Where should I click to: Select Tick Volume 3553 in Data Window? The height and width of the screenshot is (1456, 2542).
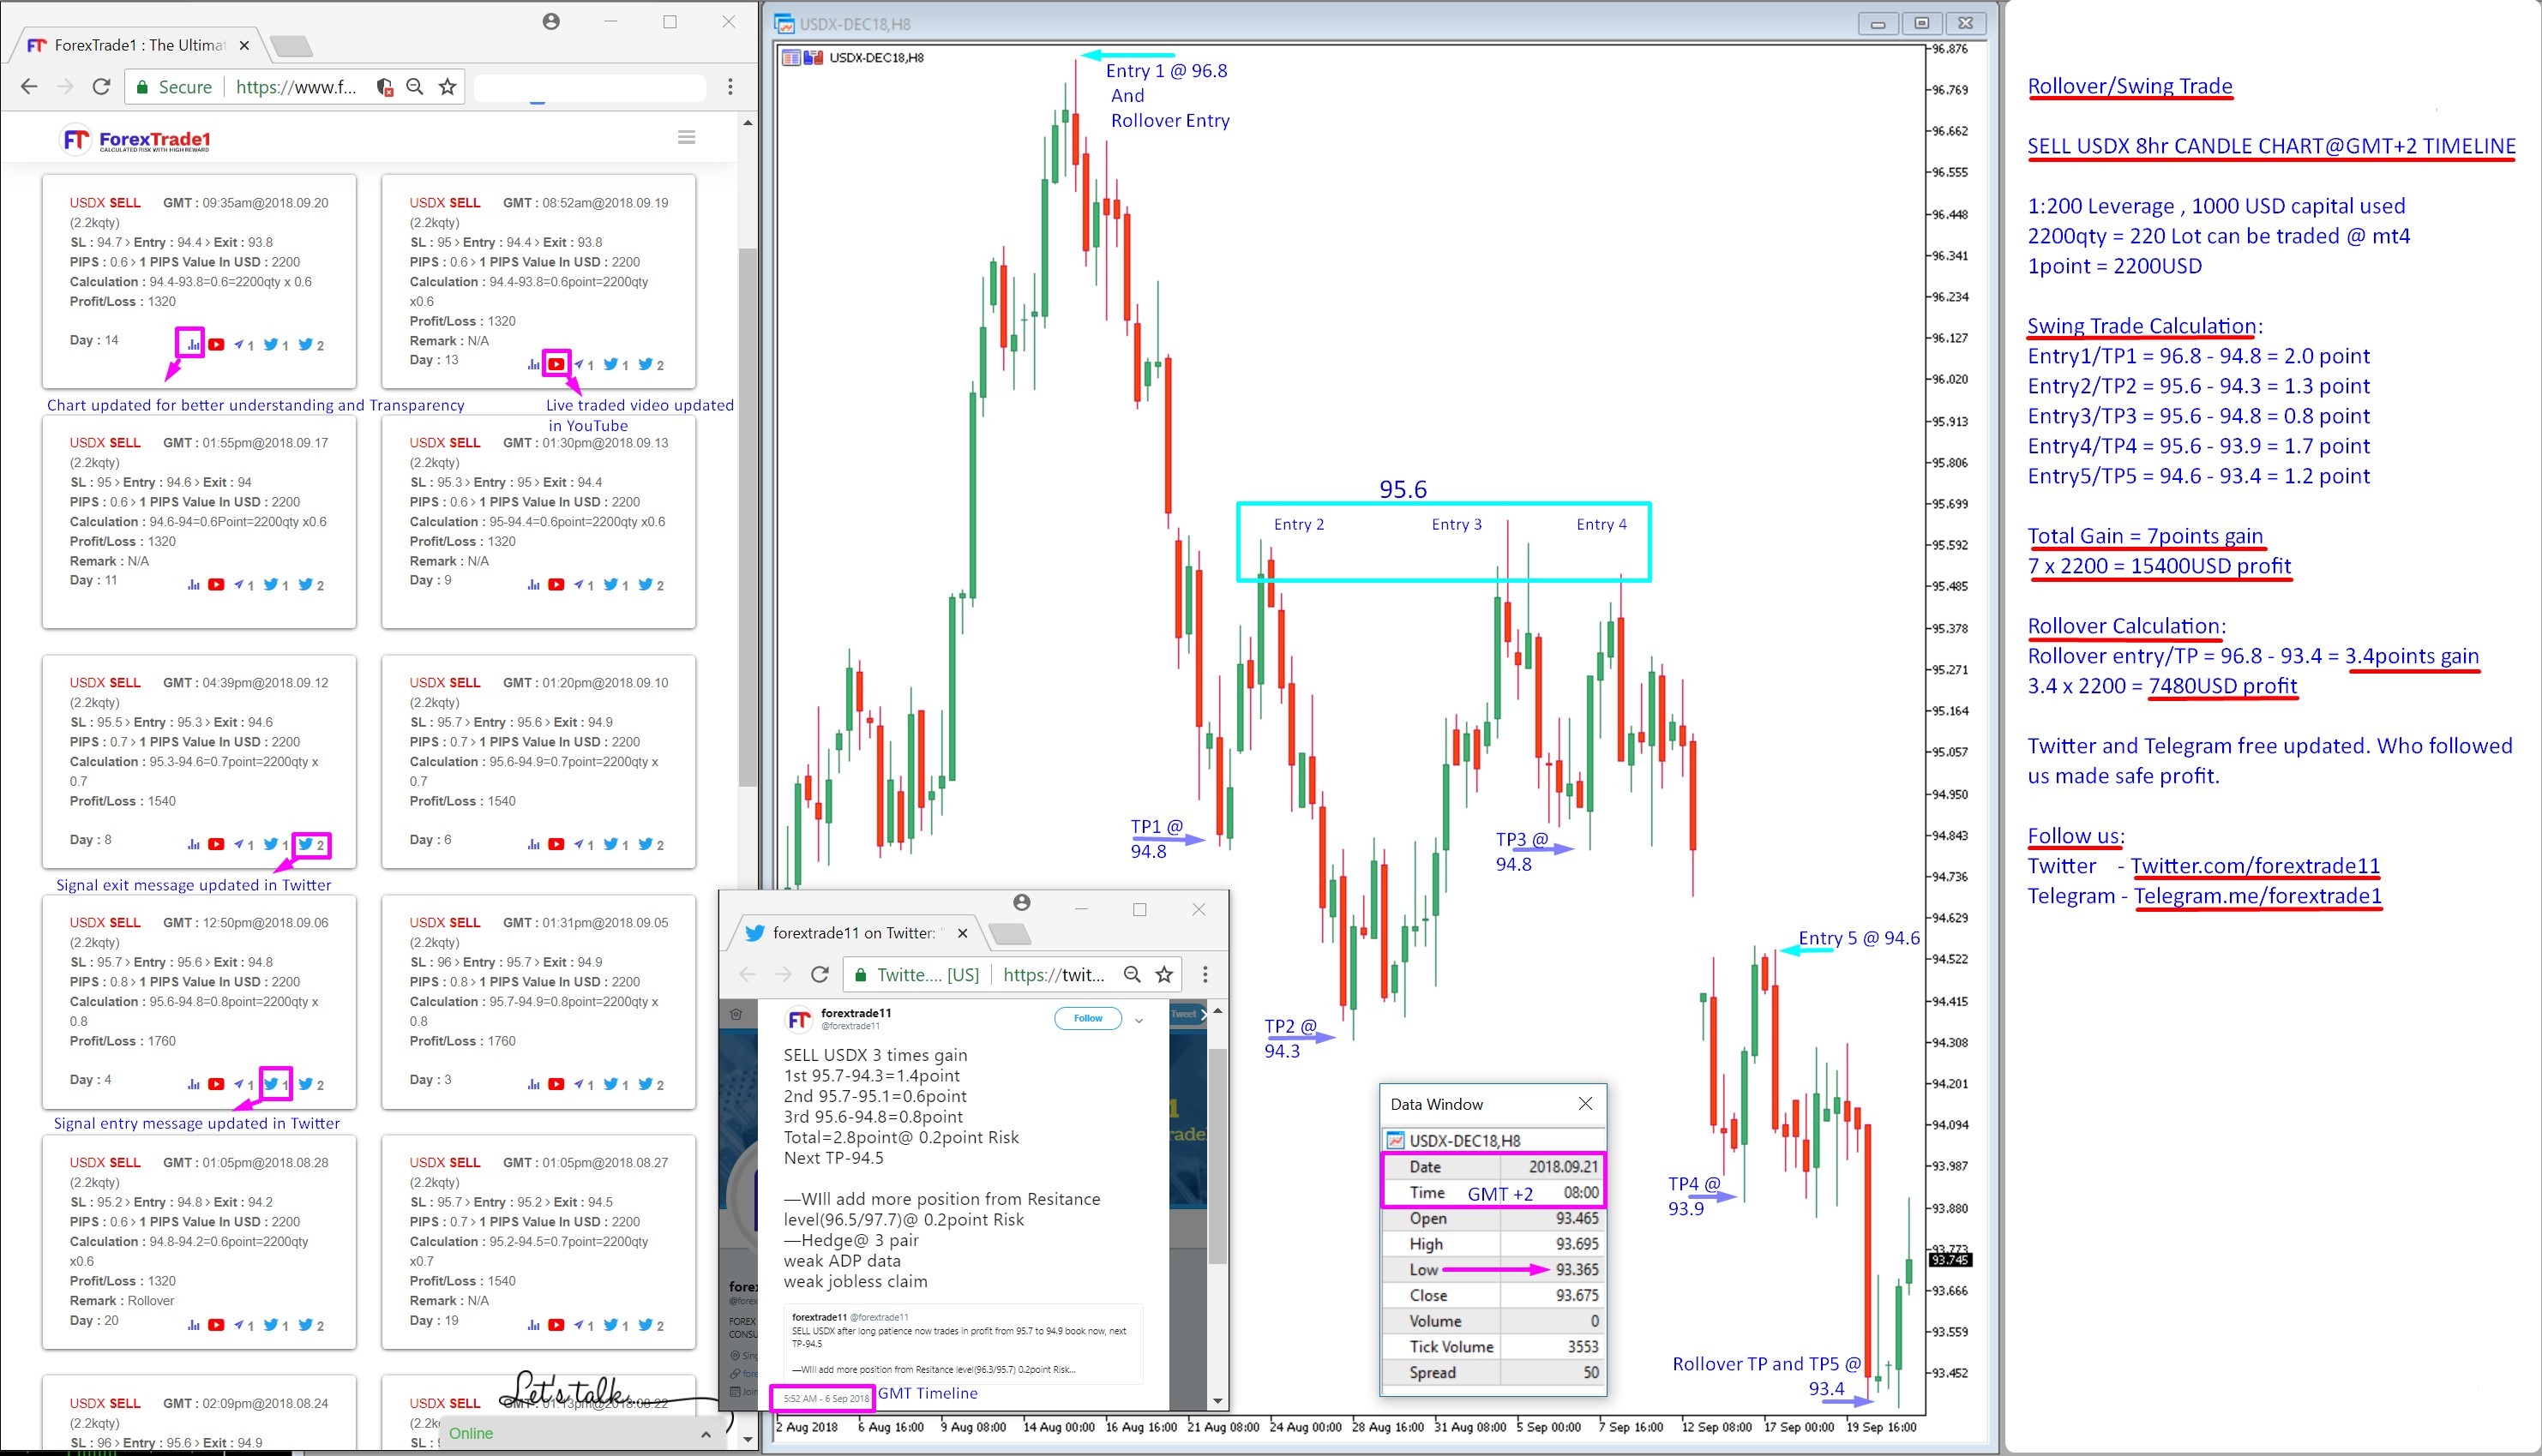pos(1583,1347)
